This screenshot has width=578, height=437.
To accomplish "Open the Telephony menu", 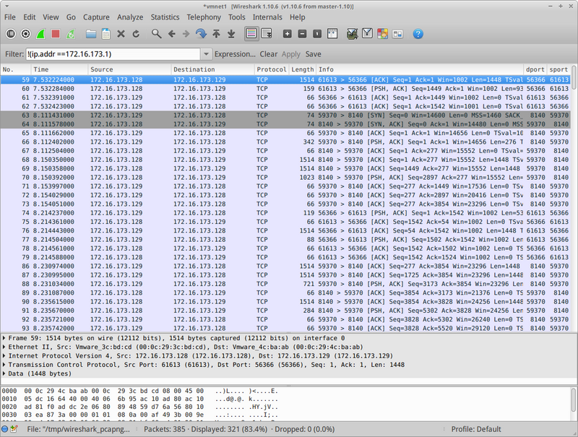I will tap(204, 17).
